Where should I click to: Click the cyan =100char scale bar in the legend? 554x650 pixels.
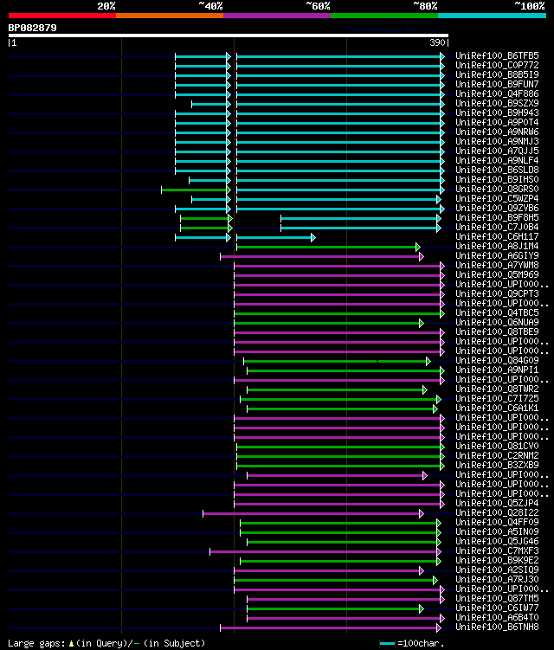coord(387,644)
